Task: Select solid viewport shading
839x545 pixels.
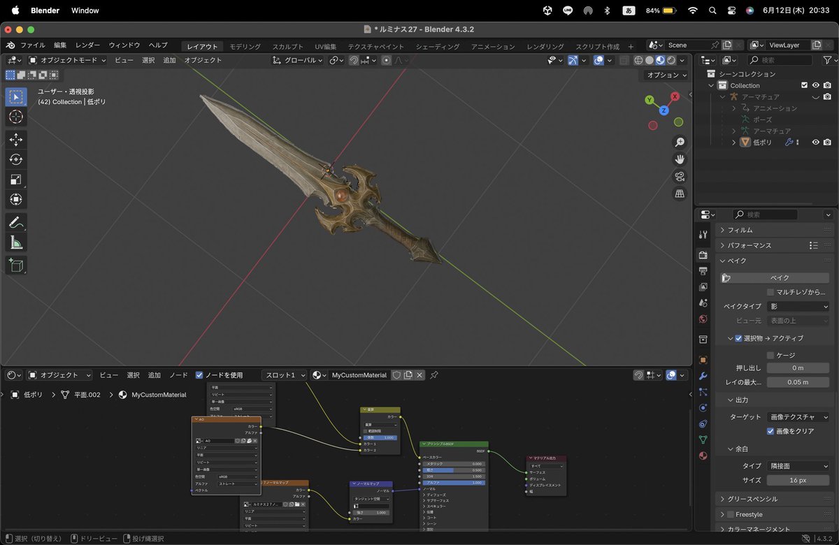Action: (x=650, y=61)
